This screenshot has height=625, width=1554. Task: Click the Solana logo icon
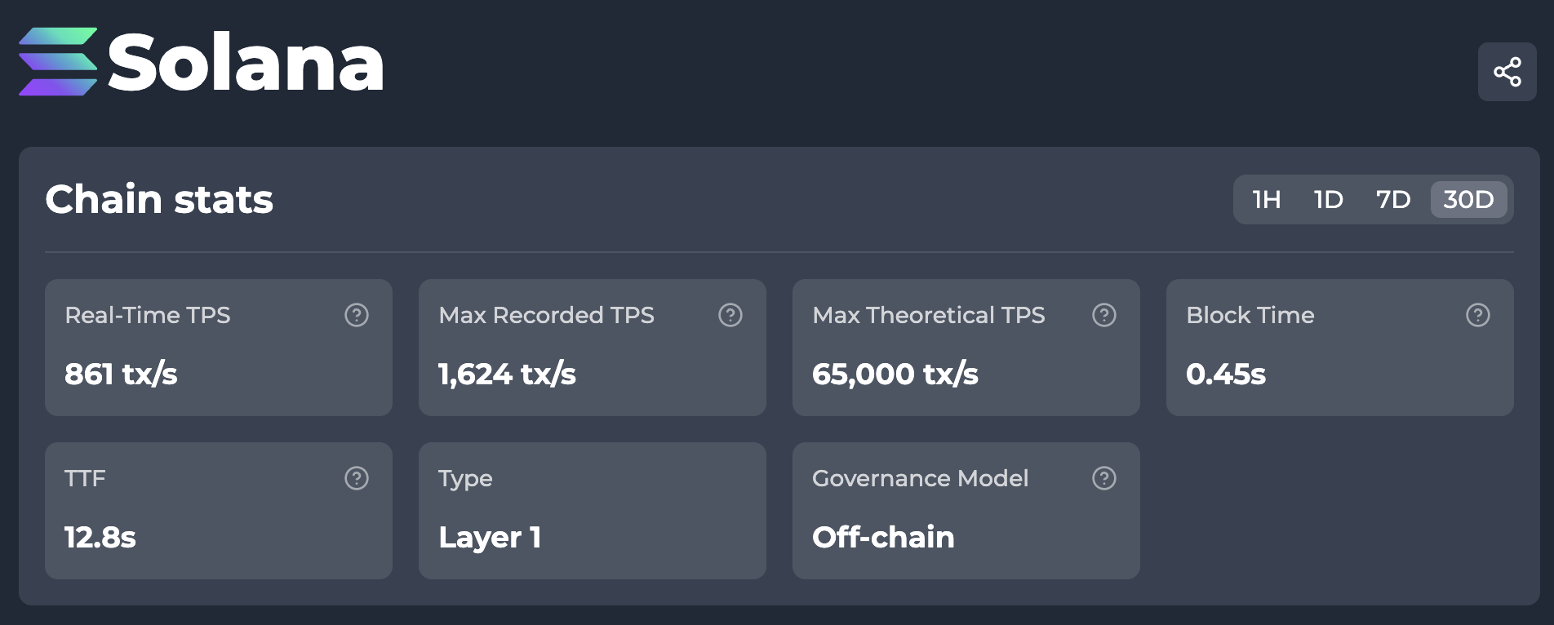tap(58, 62)
